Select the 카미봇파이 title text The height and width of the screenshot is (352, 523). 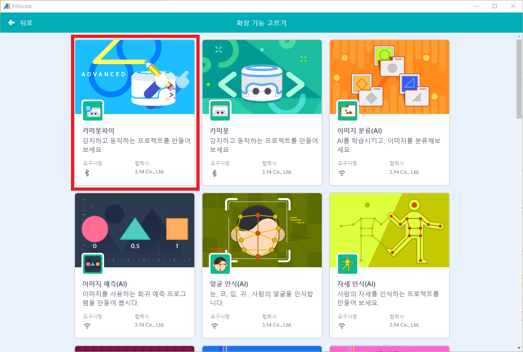[98, 131]
